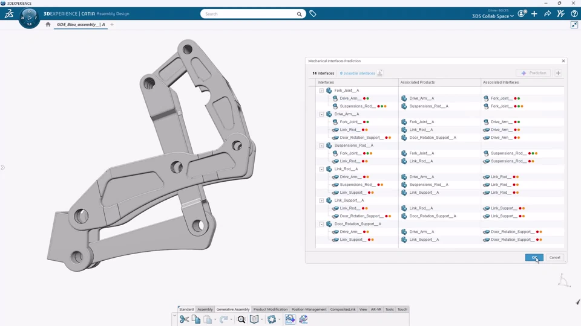
Task: Switch to the View tab
Action: tap(363, 309)
